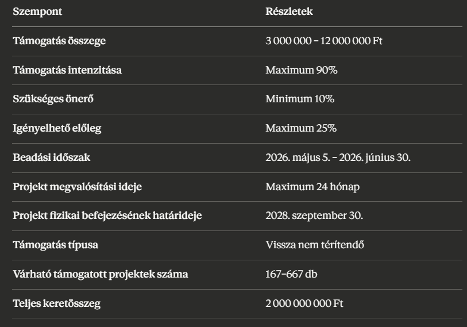Select the 'Beadási időszak' label

[52, 157]
